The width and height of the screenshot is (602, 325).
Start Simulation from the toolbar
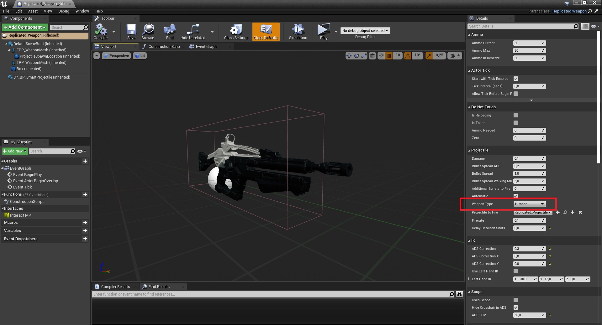click(x=298, y=31)
